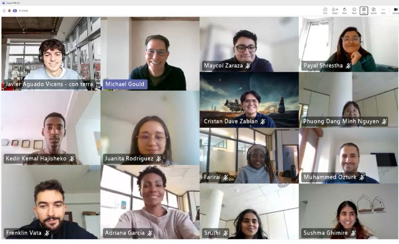
Task: Click muted mic icon beside Frenklin Vata
Action: point(47,233)
